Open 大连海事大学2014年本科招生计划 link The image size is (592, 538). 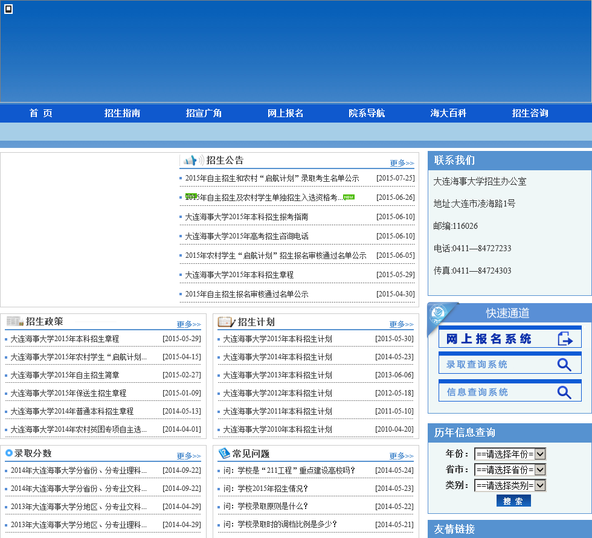tap(277, 357)
